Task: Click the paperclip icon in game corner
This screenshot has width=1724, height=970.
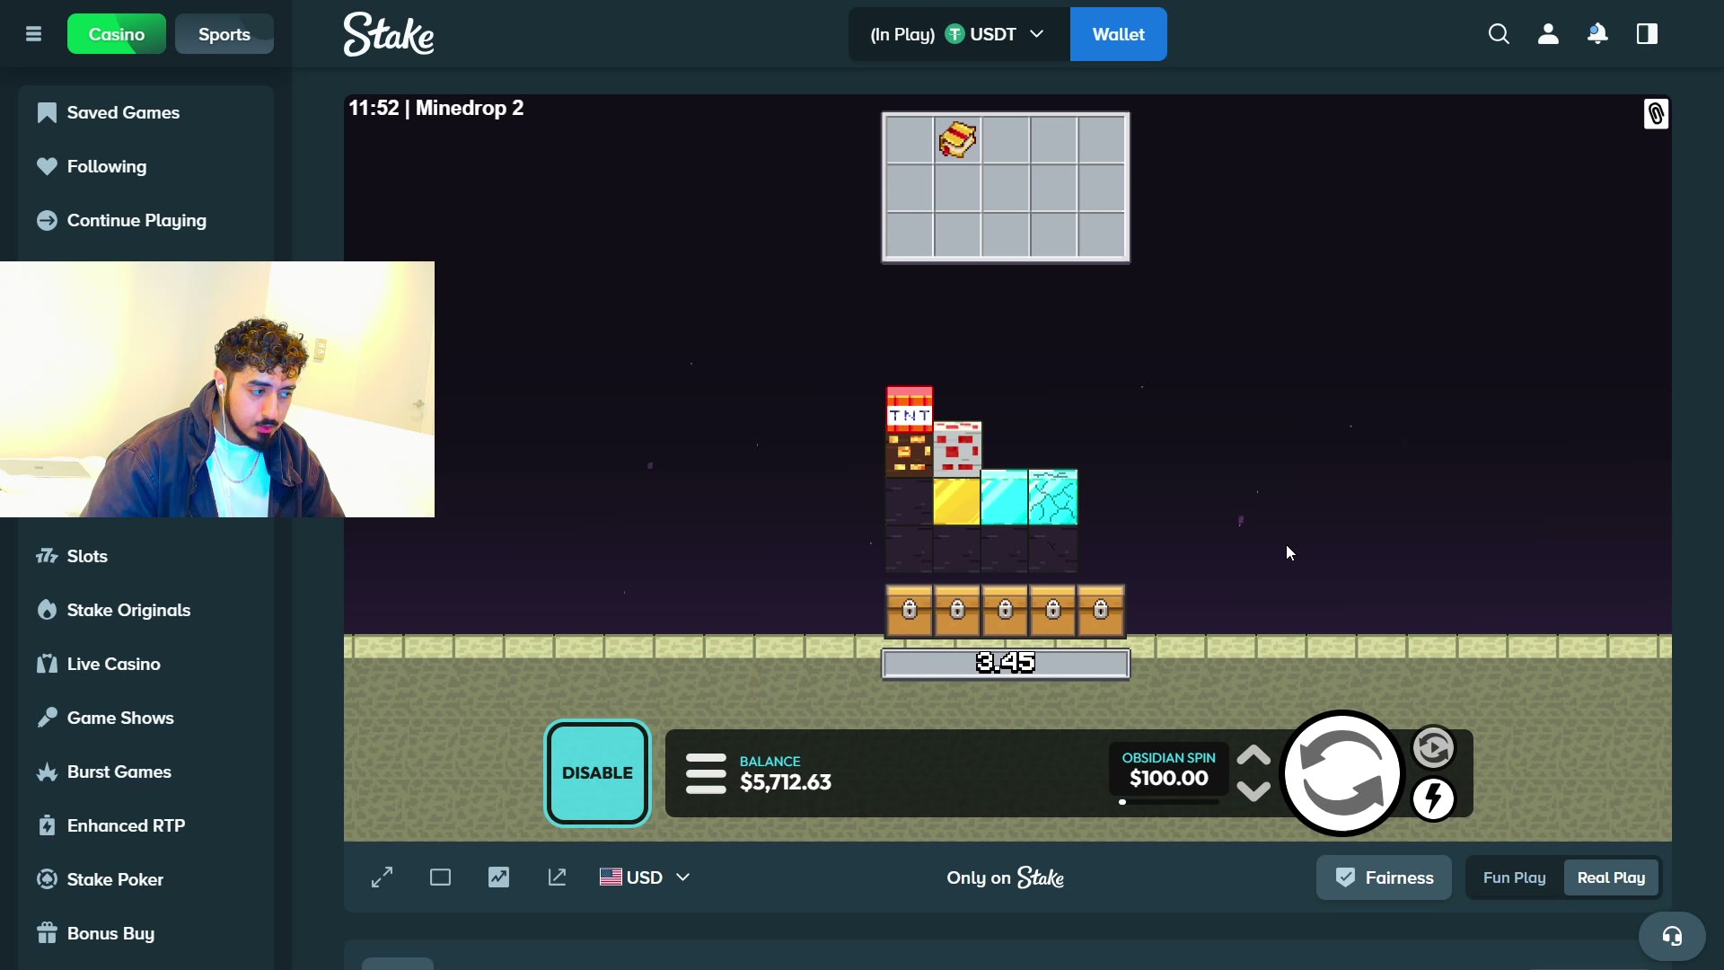Action: coord(1656,114)
